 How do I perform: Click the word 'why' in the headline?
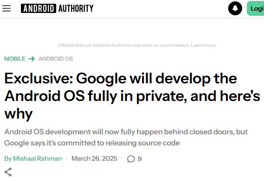coord(19,114)
